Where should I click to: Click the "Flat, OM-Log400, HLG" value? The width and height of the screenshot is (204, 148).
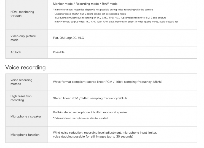pos(68,38)
